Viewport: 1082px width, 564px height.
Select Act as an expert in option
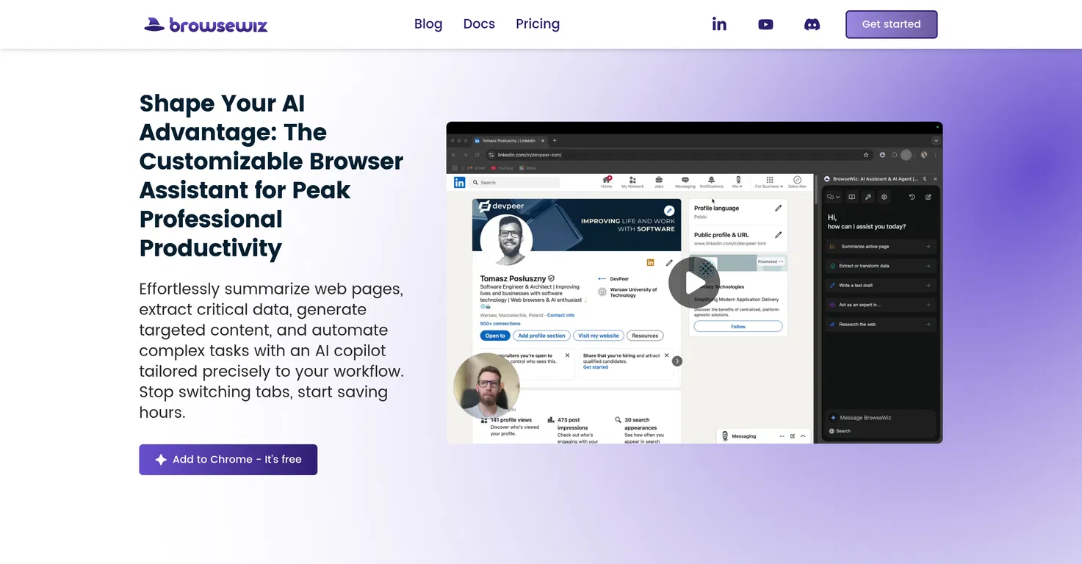881,304
